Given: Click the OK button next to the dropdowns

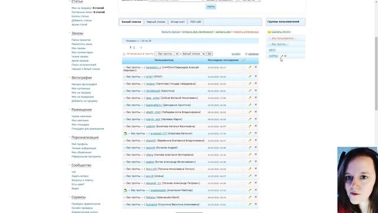Looking at the screenshot, I should 210,54.
